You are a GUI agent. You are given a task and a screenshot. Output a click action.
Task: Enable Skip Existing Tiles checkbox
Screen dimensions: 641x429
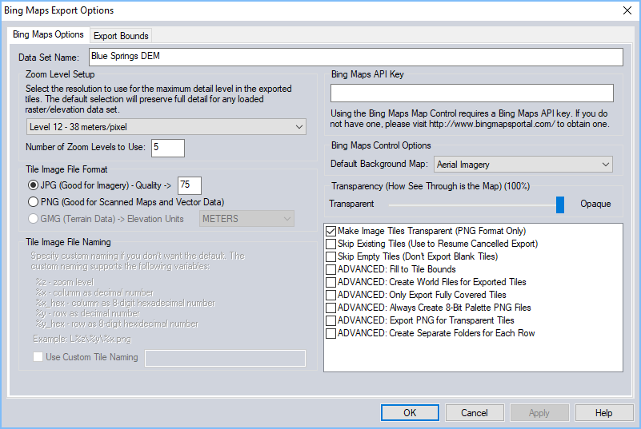331,244
